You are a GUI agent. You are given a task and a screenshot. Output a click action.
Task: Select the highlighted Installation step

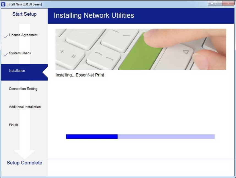point(17,71)
